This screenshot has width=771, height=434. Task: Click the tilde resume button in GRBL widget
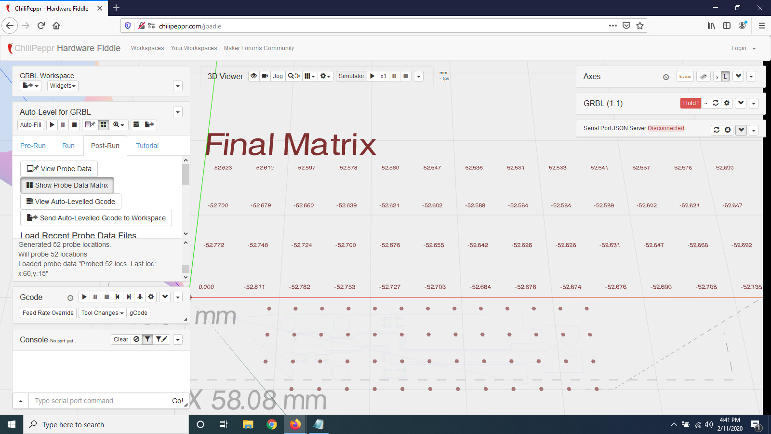point(705,103)
